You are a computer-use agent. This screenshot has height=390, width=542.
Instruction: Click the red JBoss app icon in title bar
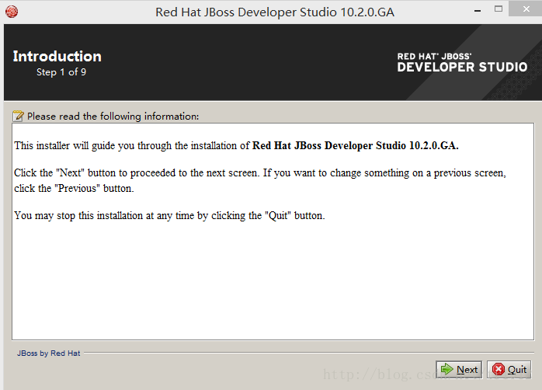(12, 12)
